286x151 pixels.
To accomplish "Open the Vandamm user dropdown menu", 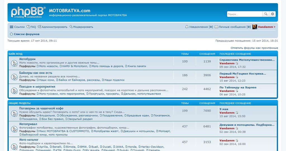I will click(267, 27).
